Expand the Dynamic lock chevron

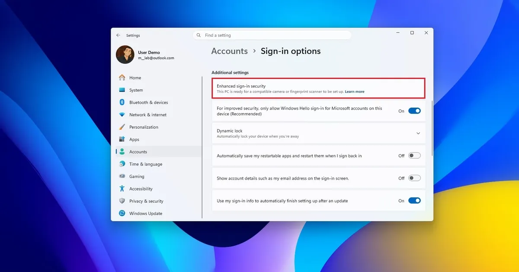pyautogui.click(x=418, y=133)
